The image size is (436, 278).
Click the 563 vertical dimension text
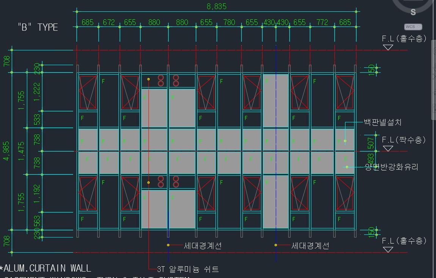37,221
